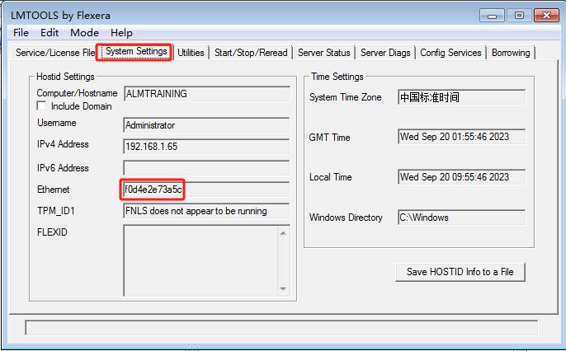This screenshot has height=351, width=566.
Task: Open the File menu
Action: point(21,33)
